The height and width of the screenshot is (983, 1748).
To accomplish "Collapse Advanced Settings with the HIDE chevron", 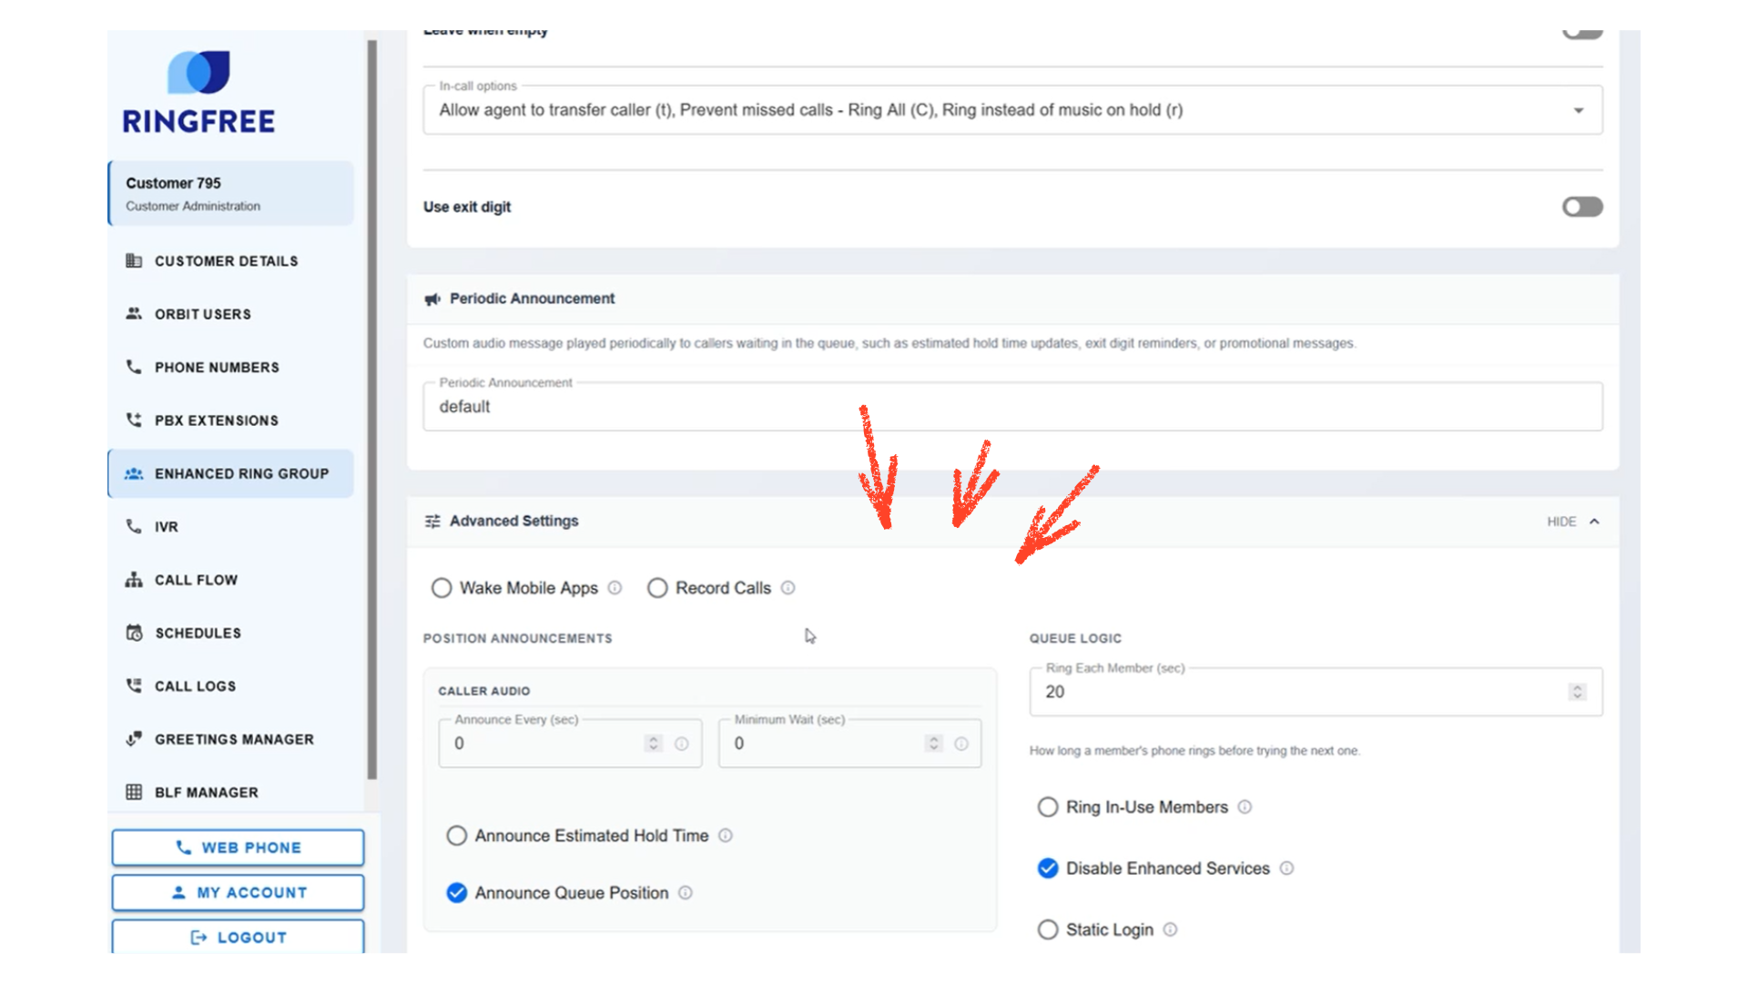I will tap(1594, 522).
